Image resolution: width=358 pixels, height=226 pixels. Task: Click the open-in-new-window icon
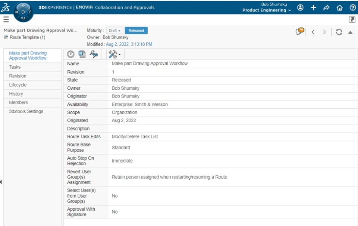pos(352,19)
